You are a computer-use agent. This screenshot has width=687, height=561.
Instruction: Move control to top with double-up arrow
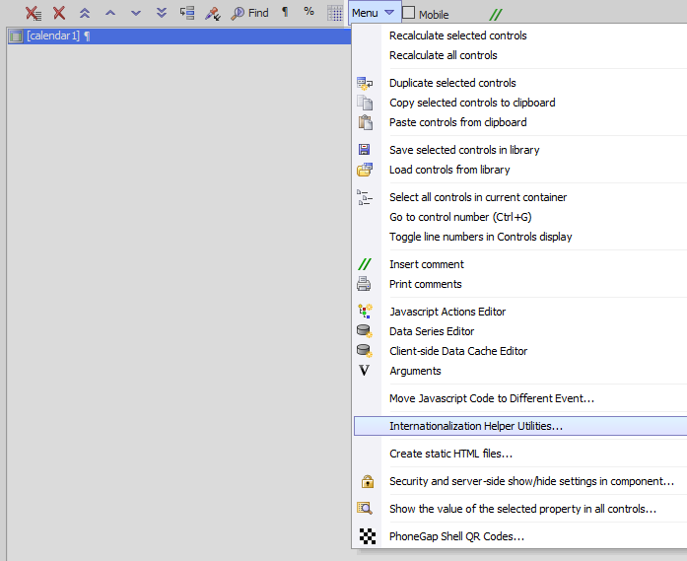click(x=85, y=13)
